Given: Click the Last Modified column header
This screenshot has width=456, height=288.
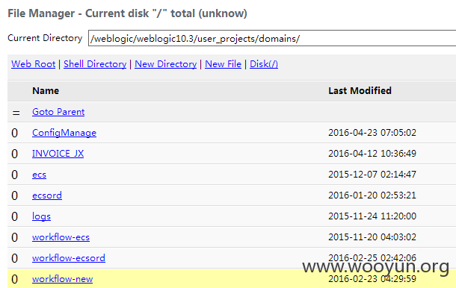Looking at the screenshot, I should point(360,90).
